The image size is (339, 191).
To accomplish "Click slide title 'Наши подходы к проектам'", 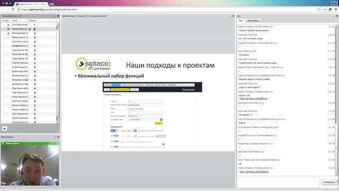I will point(170,65).
